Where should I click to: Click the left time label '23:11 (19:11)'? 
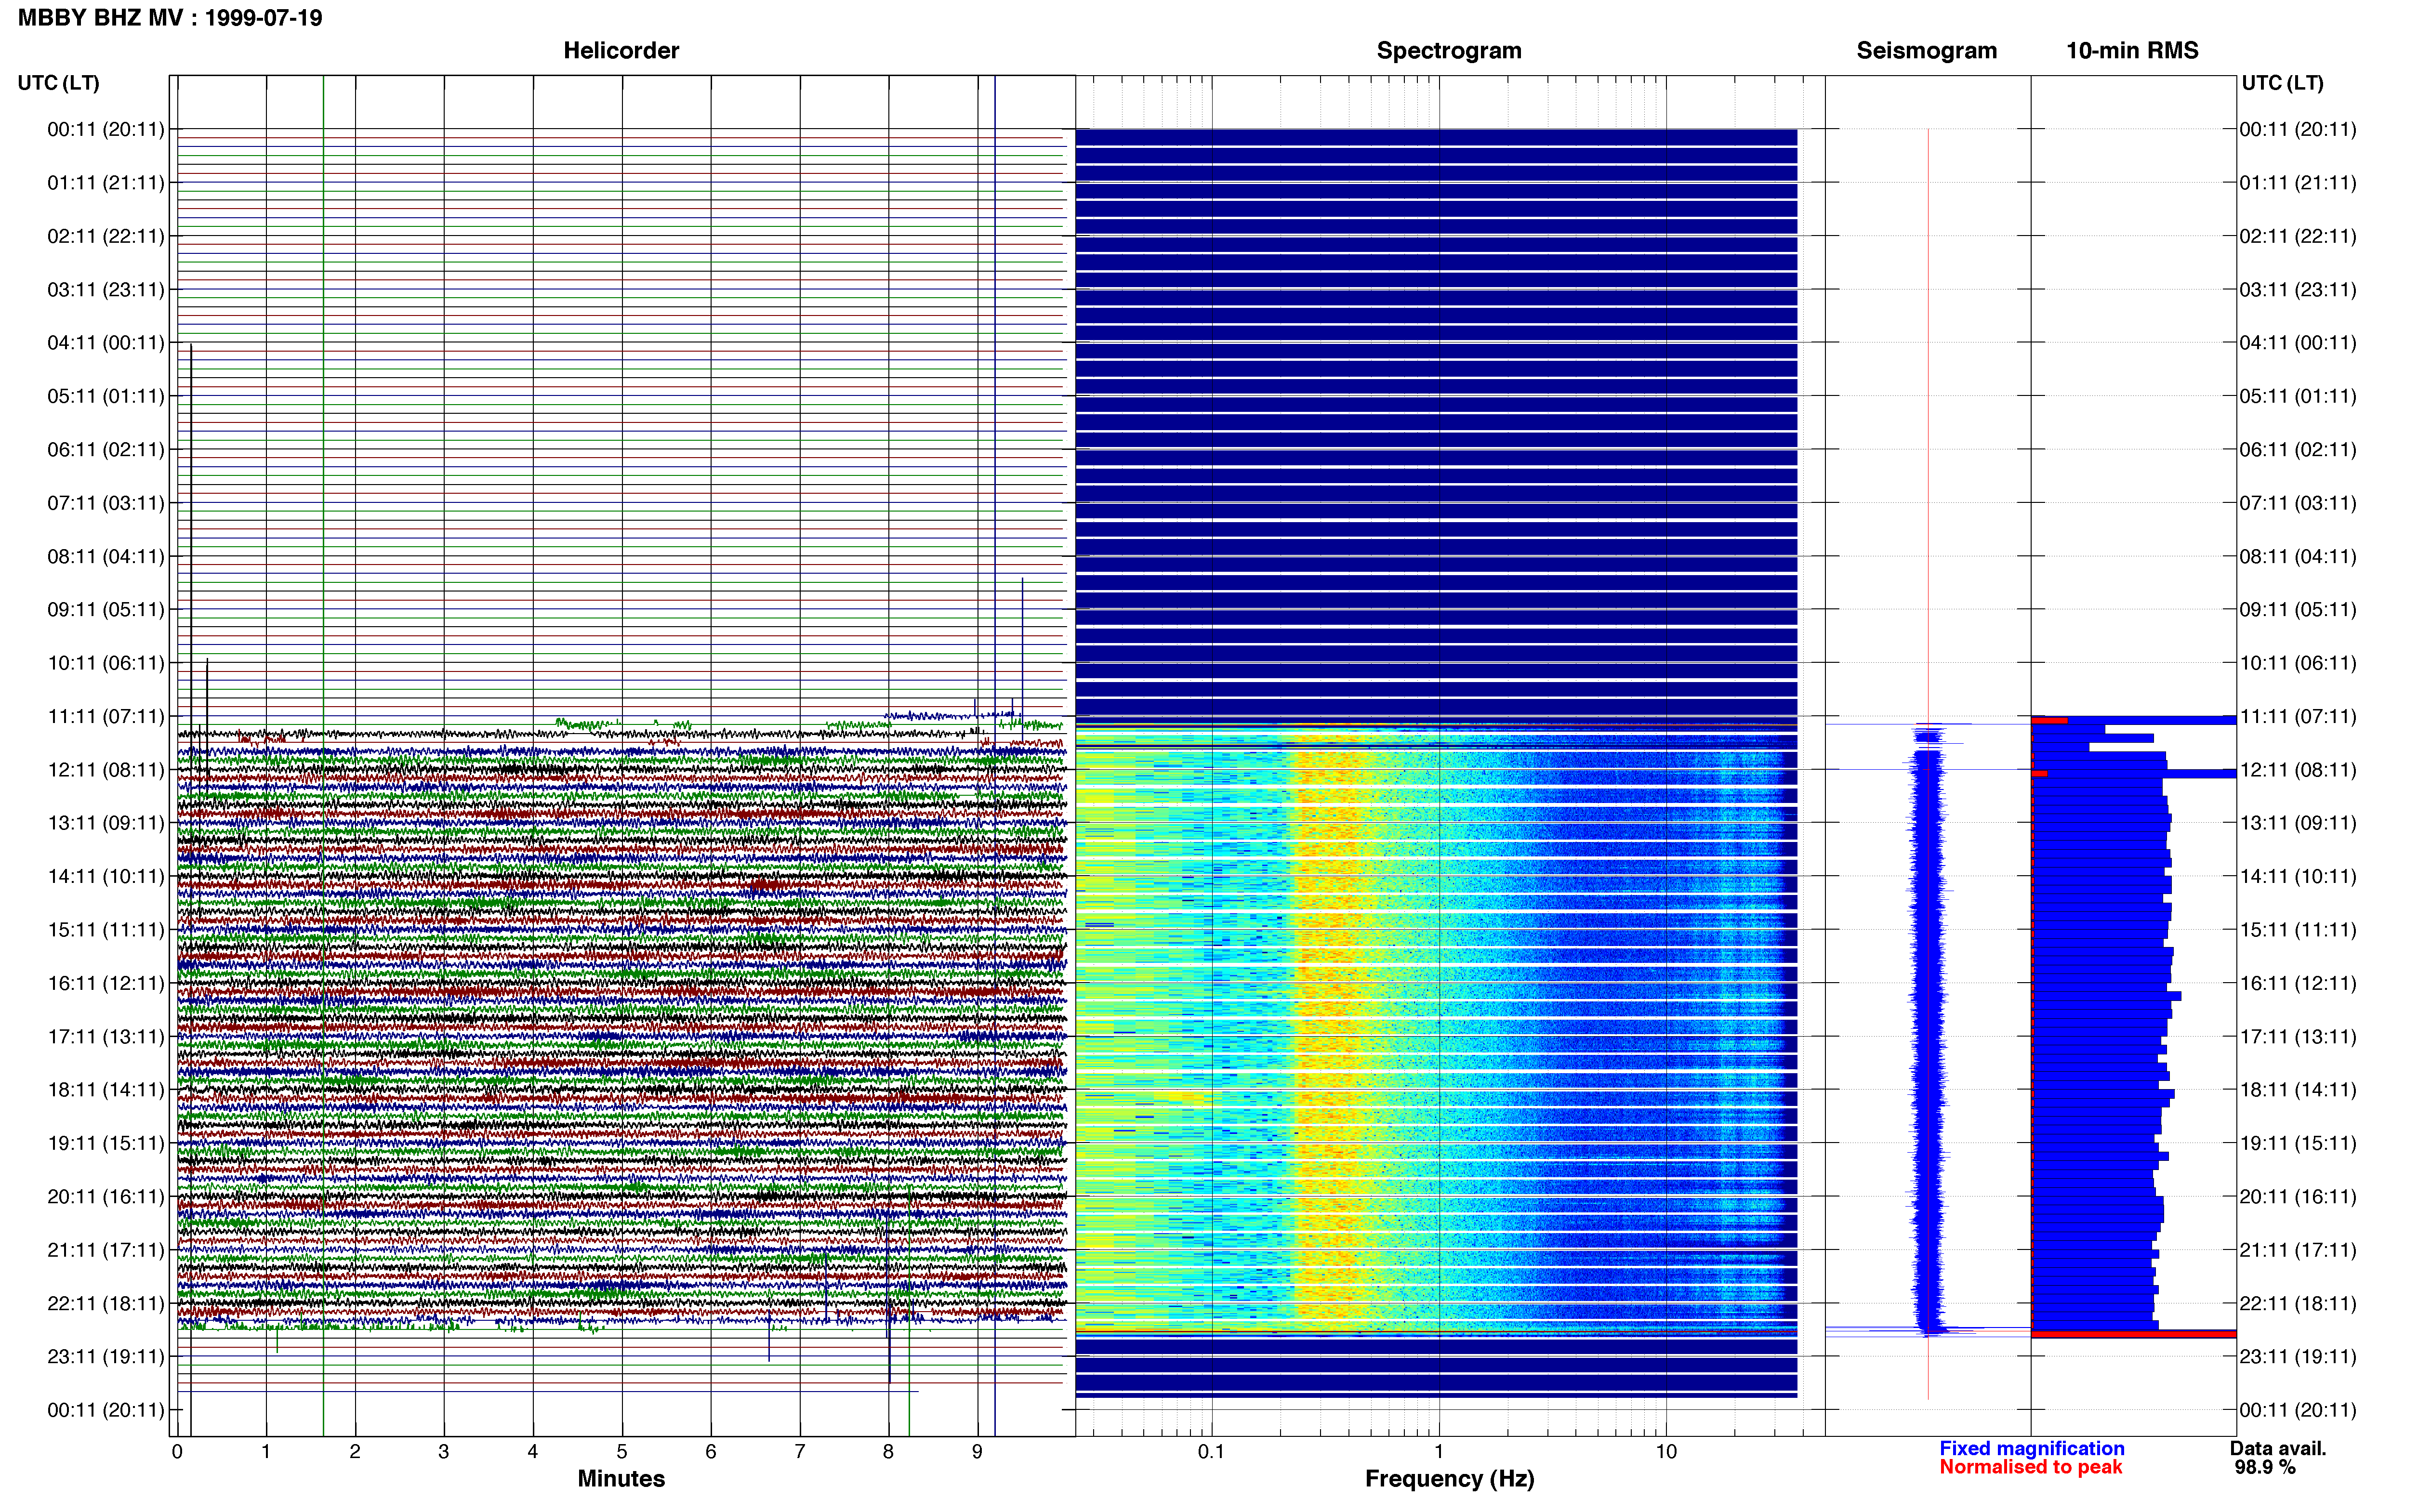coord(106,1357)
